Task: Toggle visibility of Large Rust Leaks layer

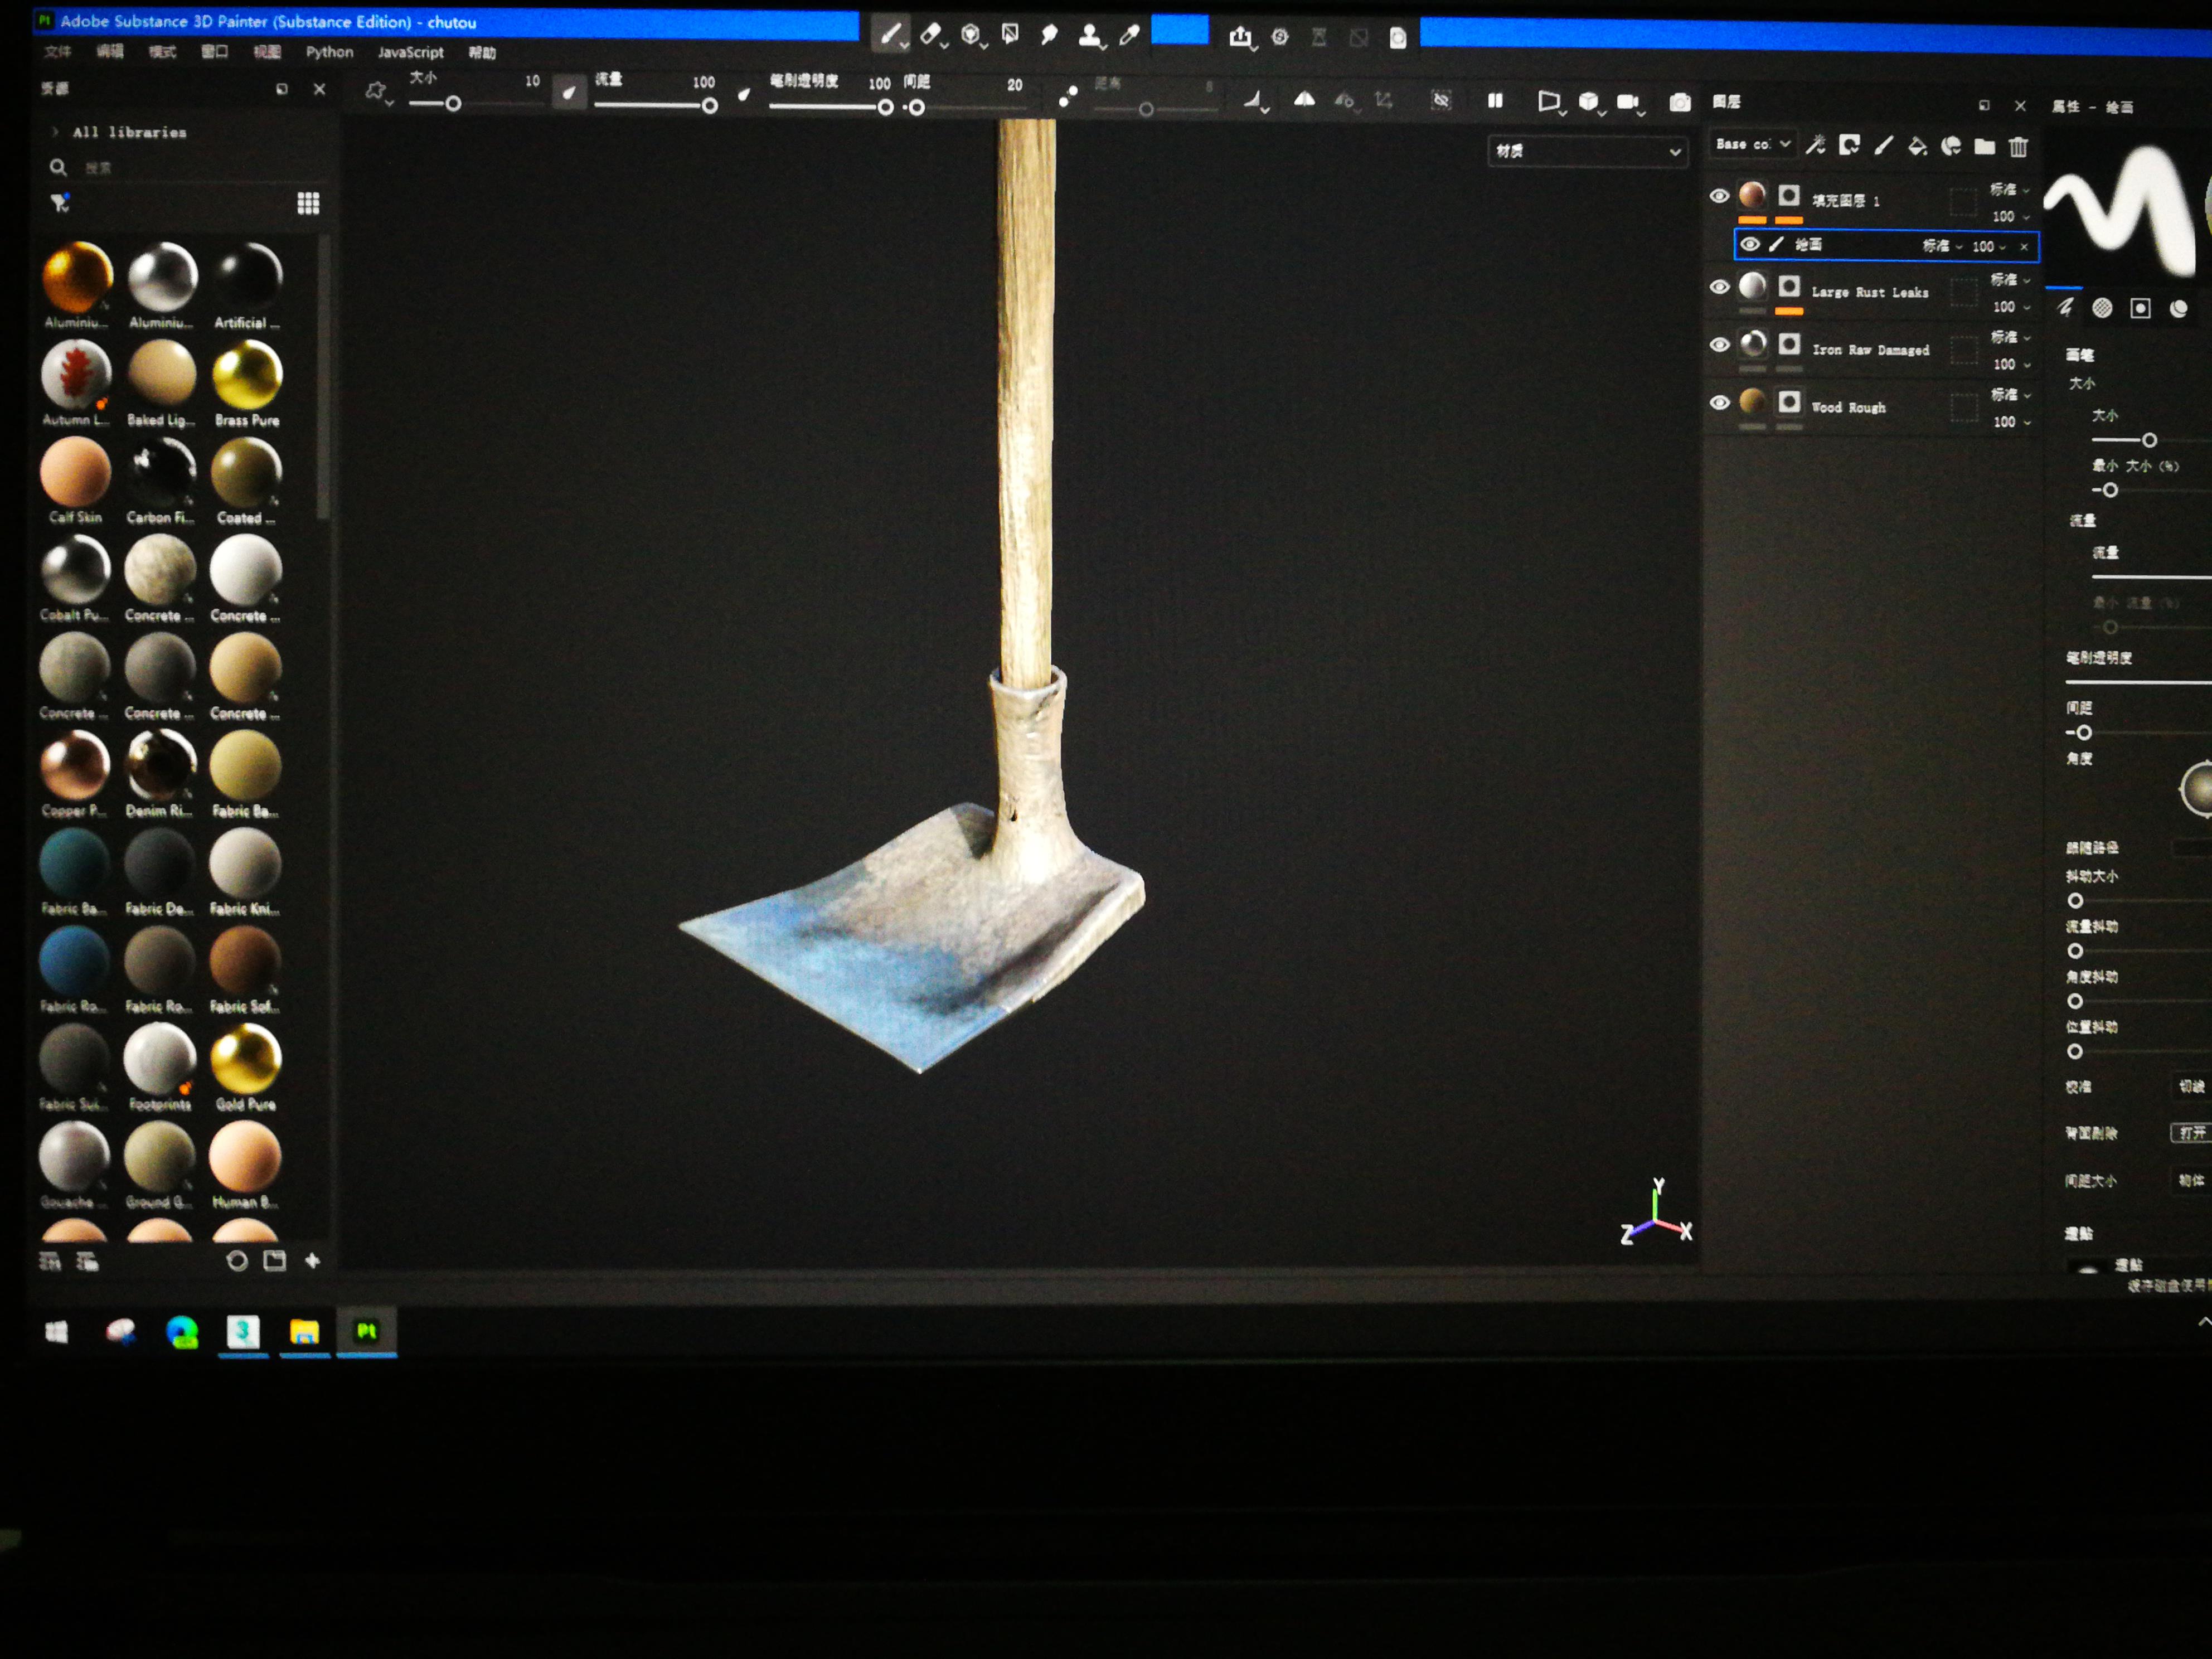Action: pyautogui.click(x=1719, y=287)
